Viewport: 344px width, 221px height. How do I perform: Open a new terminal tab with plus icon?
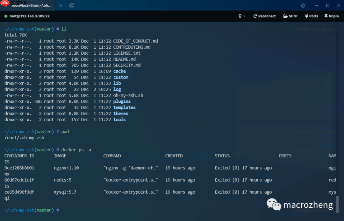pos(61,5)
